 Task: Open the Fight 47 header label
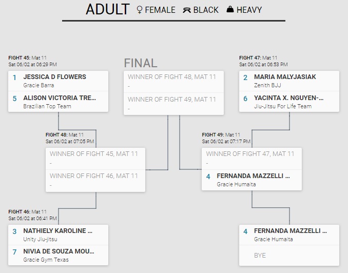click(x=250, y=58)
